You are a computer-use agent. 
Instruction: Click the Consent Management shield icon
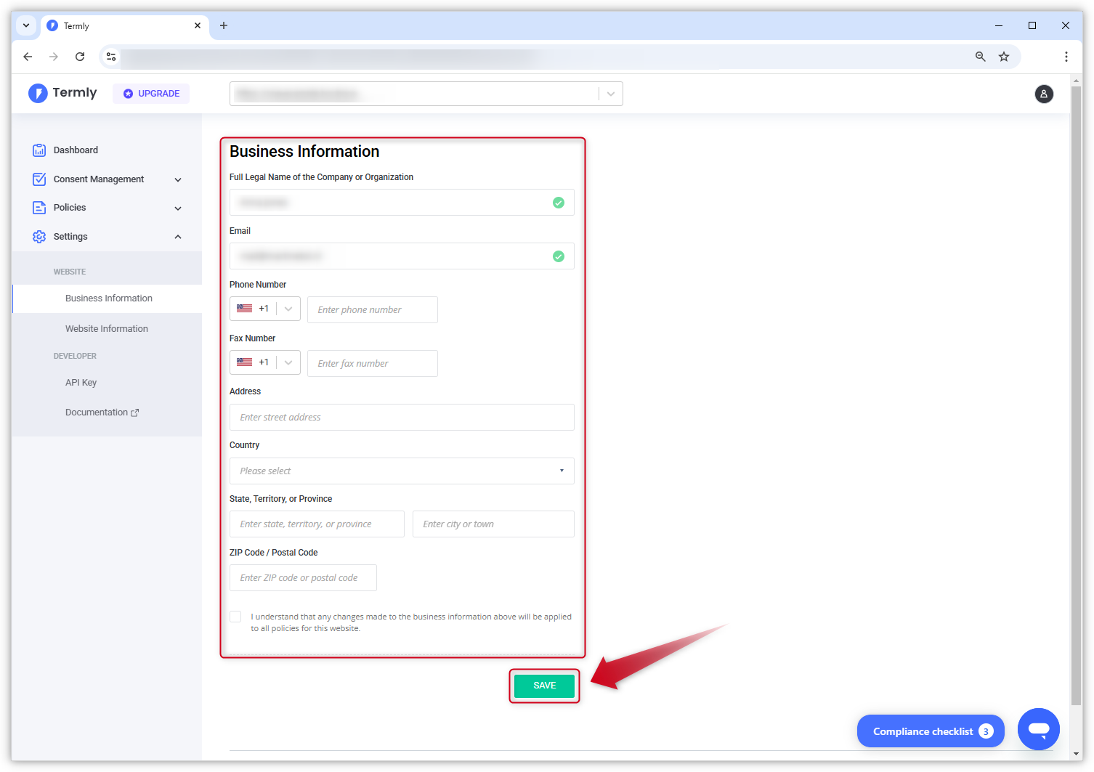[39, 179]
